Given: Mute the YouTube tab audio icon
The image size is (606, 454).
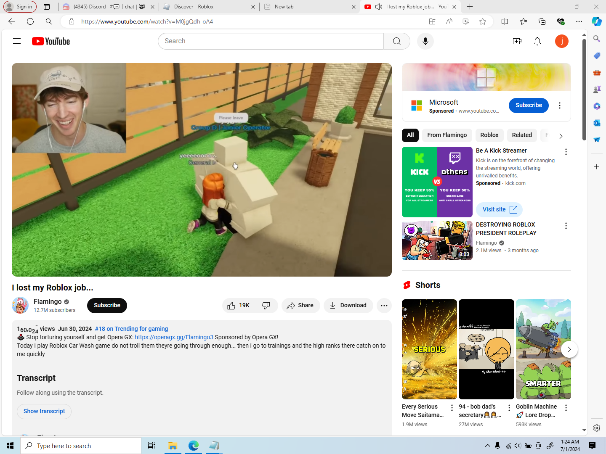Looking at the screenshot, I should click(379, 7).
